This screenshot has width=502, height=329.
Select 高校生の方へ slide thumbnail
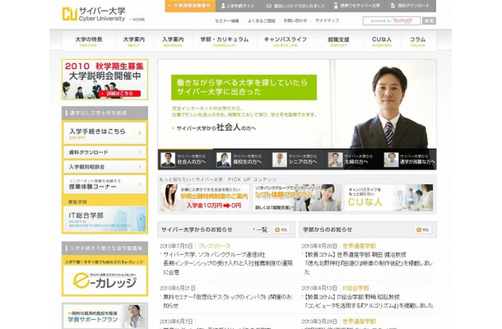point(241,159)
